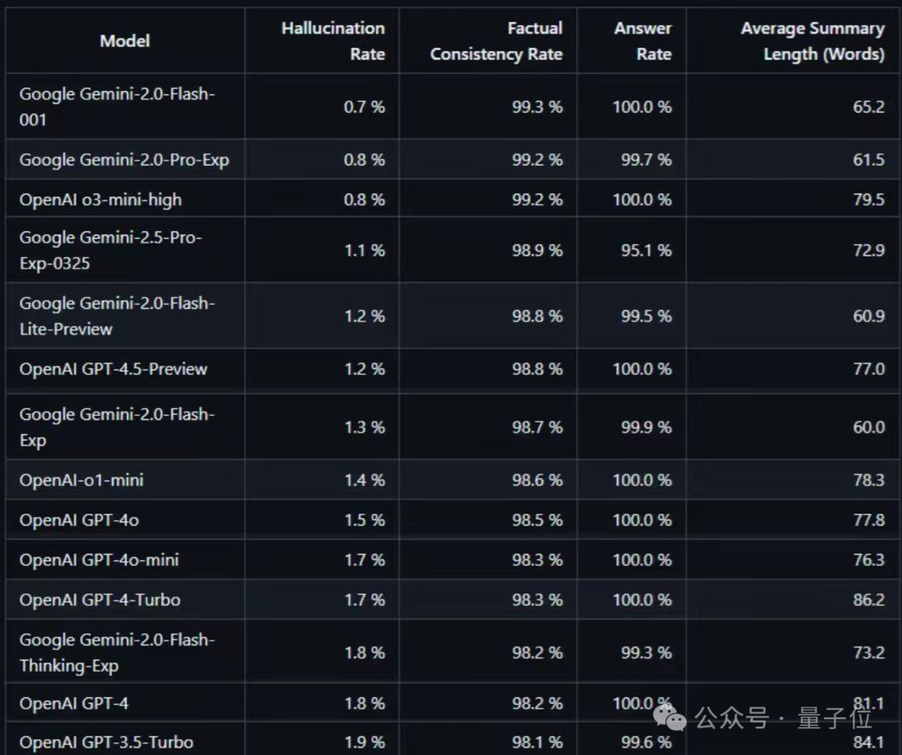Image resolution: width=902 pixels, height=755 pixels.
Task: Click the 95.1 % answer rate value
Action: coord(646,251)
